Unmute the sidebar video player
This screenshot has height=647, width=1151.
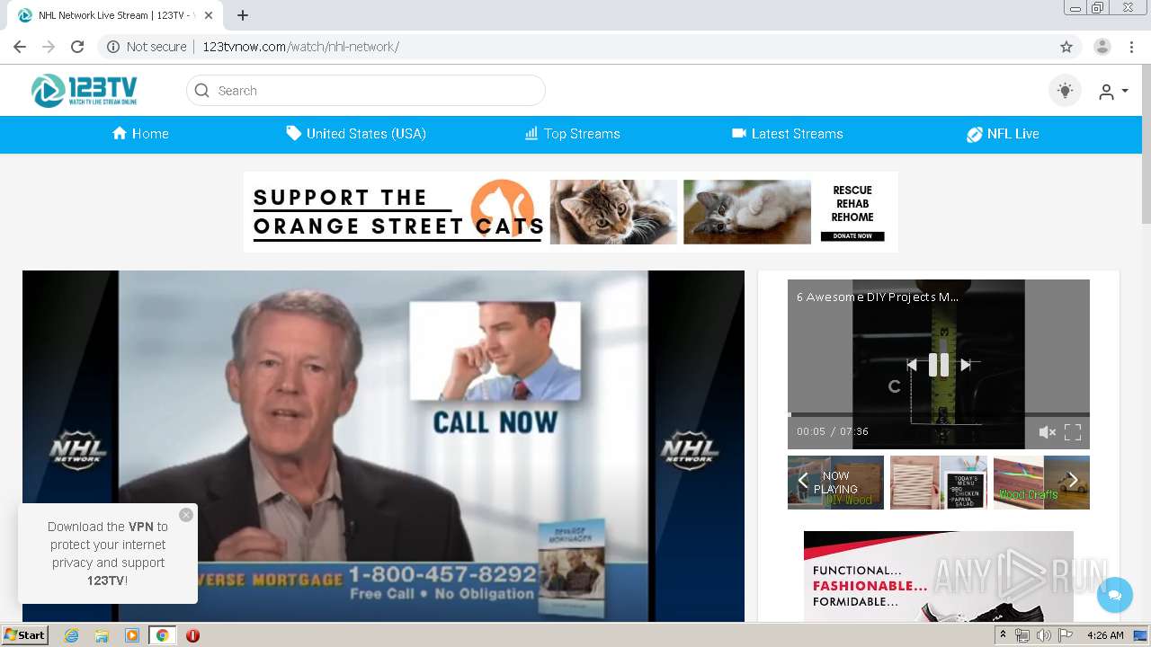coord(1047,432)
